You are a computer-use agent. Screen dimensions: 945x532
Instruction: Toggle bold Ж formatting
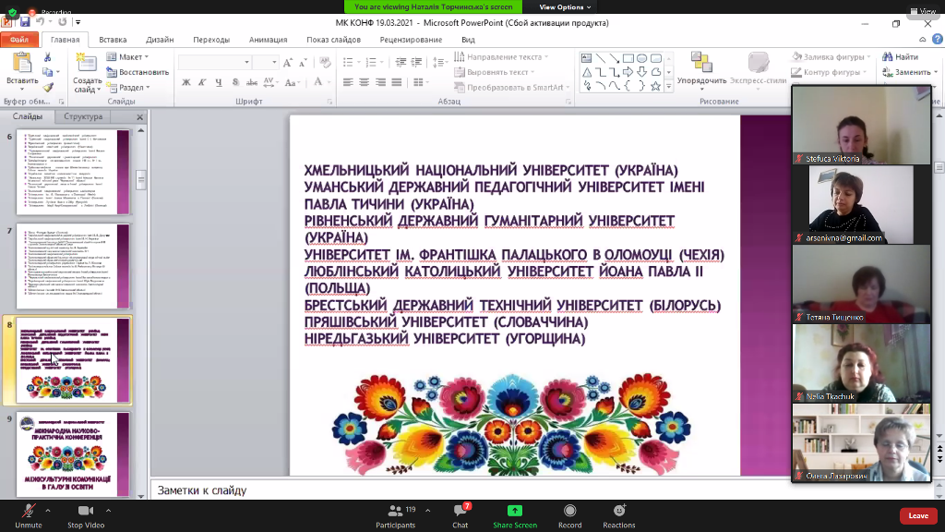(186, 82)
